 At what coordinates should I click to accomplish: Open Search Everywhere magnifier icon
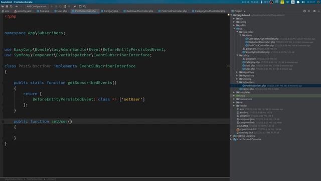[85, 7]
